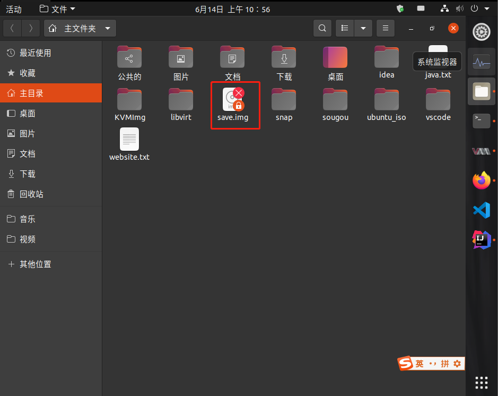Open Settings gear in the dock

point(482,32)
